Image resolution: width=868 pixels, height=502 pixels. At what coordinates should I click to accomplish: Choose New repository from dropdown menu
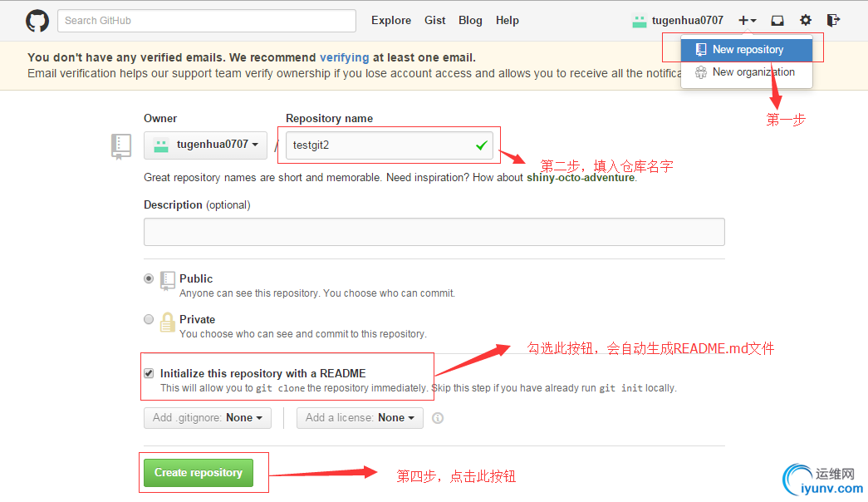(746, 49)
